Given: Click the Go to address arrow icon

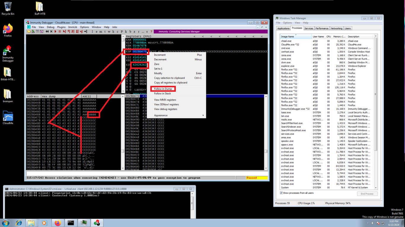Looking at the screenshot, I should tap(85, 31).
